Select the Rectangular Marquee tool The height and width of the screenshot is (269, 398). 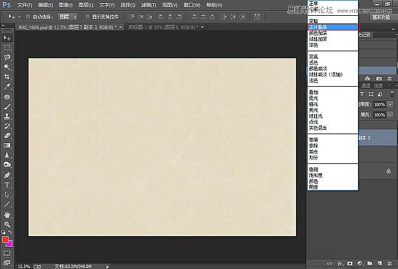pos(8,47)
